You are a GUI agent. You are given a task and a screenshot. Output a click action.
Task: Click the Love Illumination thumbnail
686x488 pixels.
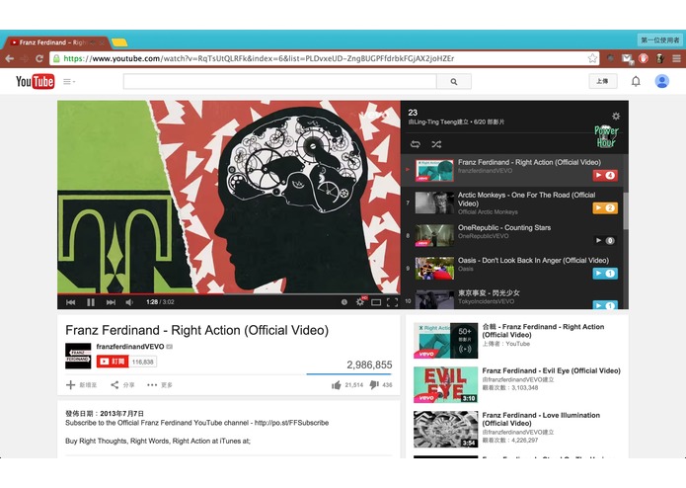[445, 430]
